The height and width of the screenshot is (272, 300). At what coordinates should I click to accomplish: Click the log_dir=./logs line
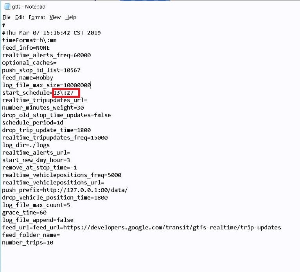pyautogui.click(x=26, y=145)
